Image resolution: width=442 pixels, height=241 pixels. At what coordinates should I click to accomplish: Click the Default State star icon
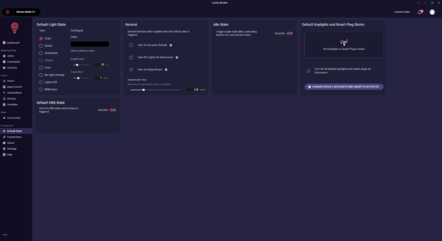click(x=4, y=131)
